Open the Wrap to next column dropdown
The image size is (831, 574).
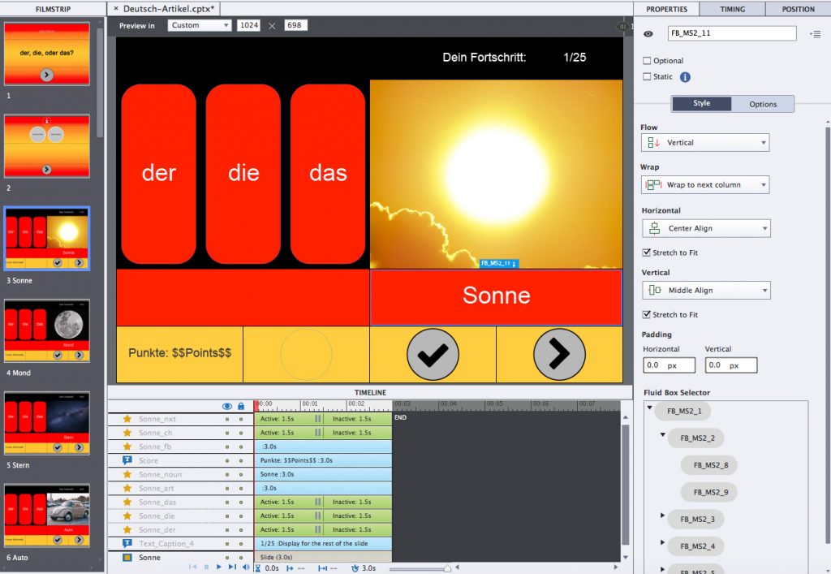[704, 185]
